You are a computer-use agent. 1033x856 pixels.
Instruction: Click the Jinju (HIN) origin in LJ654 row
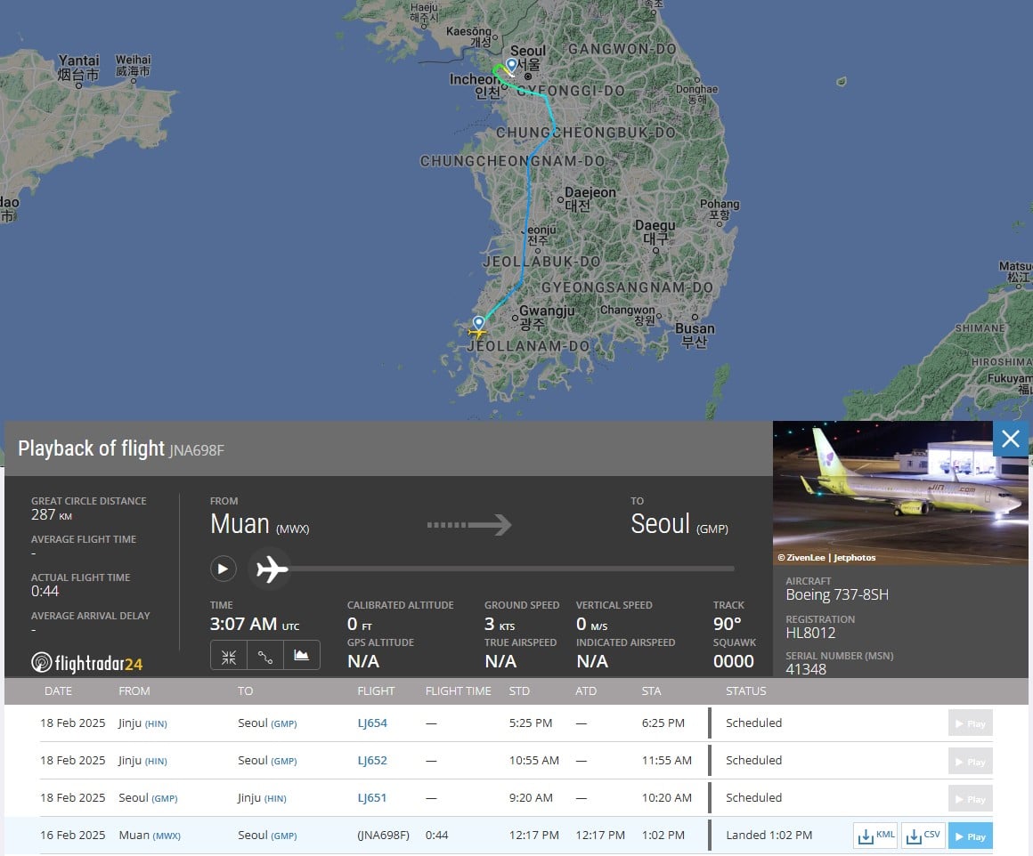click(142, 723)
